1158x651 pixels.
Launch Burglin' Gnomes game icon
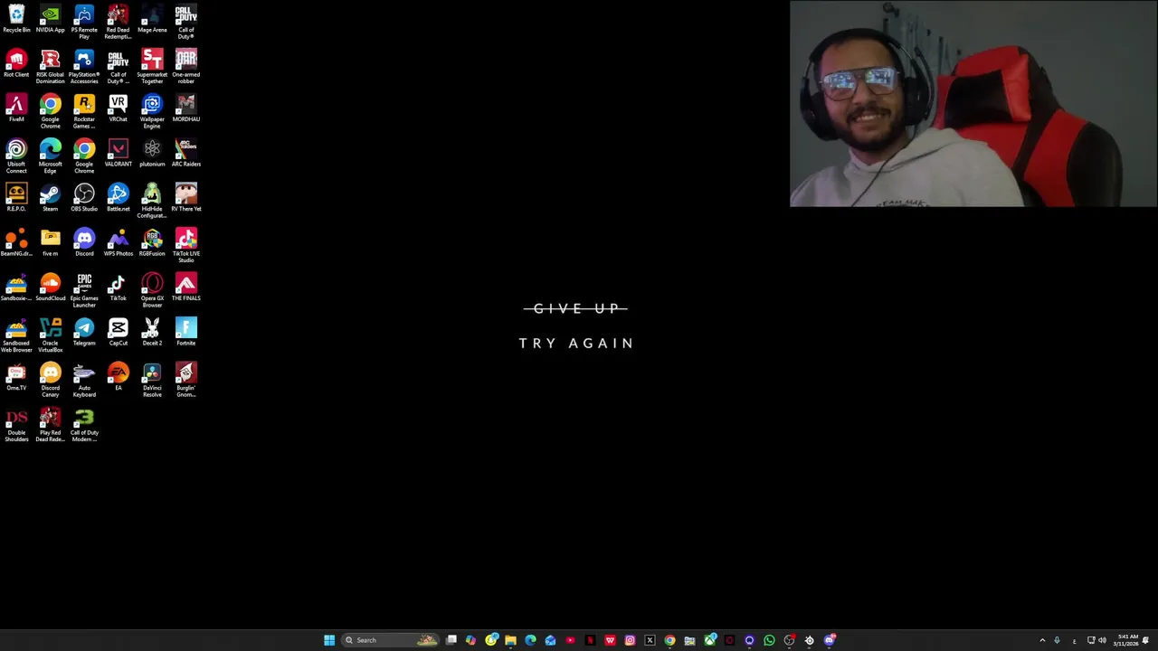[185, 380]
